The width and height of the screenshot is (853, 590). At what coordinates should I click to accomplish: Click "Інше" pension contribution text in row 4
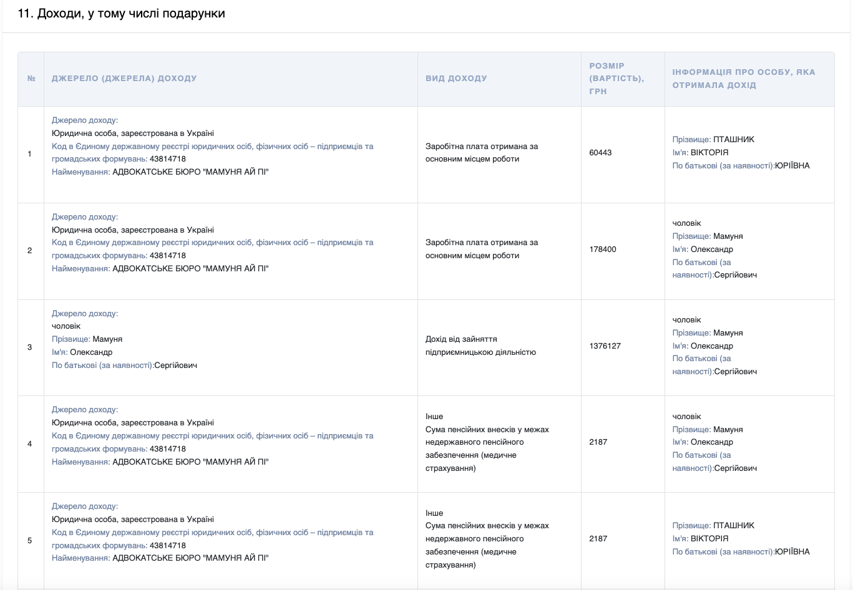coord(487,442)
